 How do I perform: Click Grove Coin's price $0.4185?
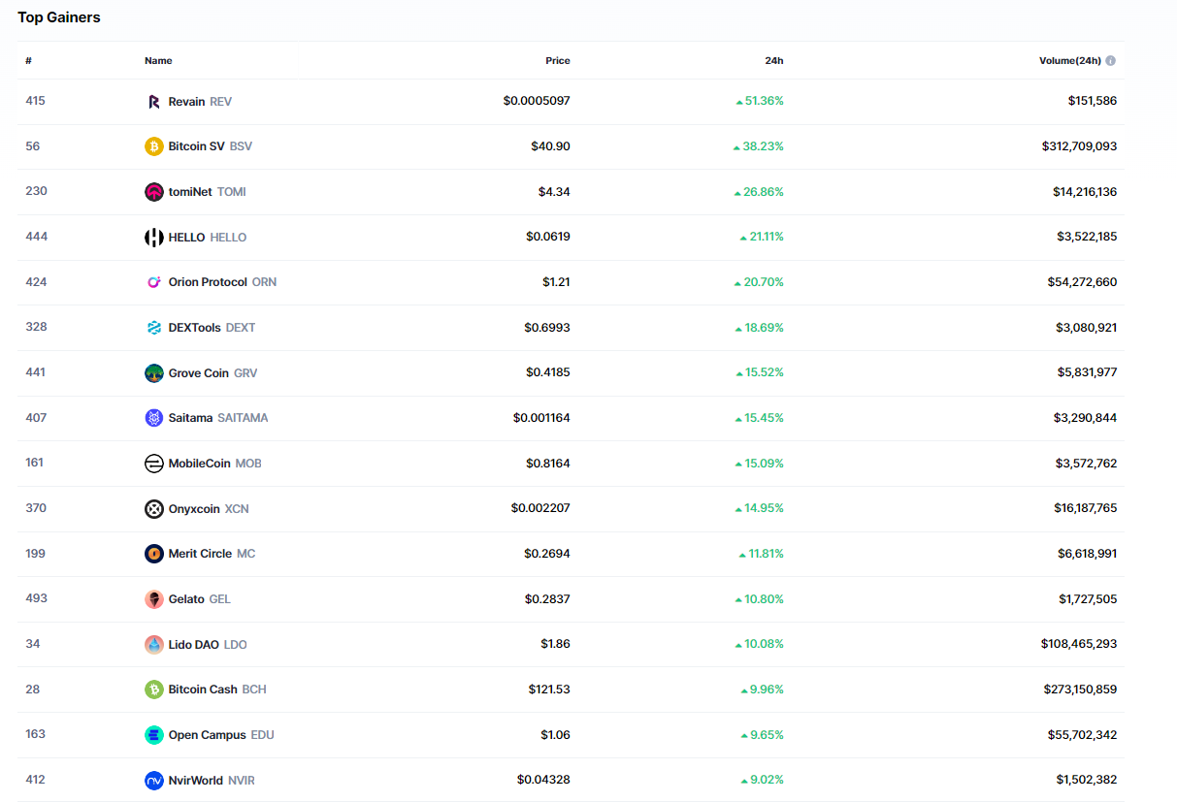(x=548, y=372)
